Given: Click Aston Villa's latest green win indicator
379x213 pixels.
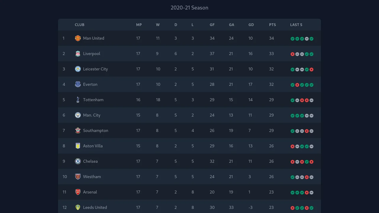Looking at the screenshot, I should pyautogui.click(x=307, y=146).
